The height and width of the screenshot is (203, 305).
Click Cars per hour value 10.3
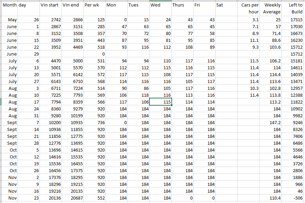click(x=249, y=88)
